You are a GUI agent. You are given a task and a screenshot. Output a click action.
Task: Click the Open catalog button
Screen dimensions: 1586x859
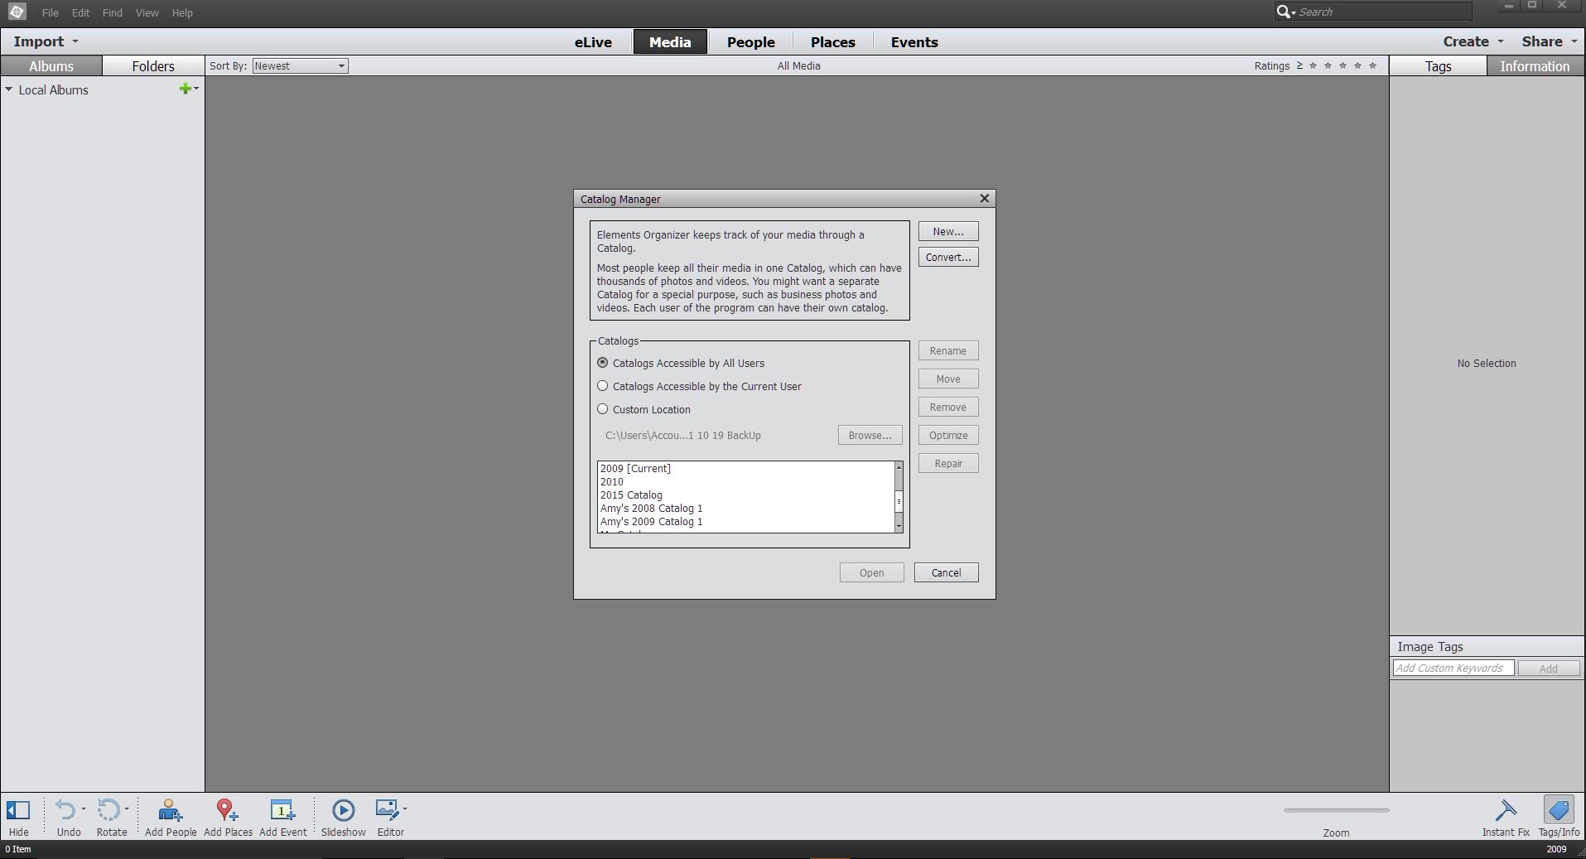pos(871,572)
